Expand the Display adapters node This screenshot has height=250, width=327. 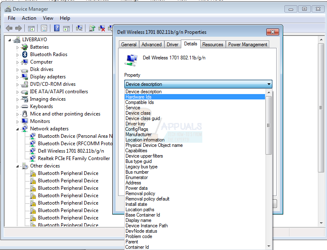(x=17, y=77)
